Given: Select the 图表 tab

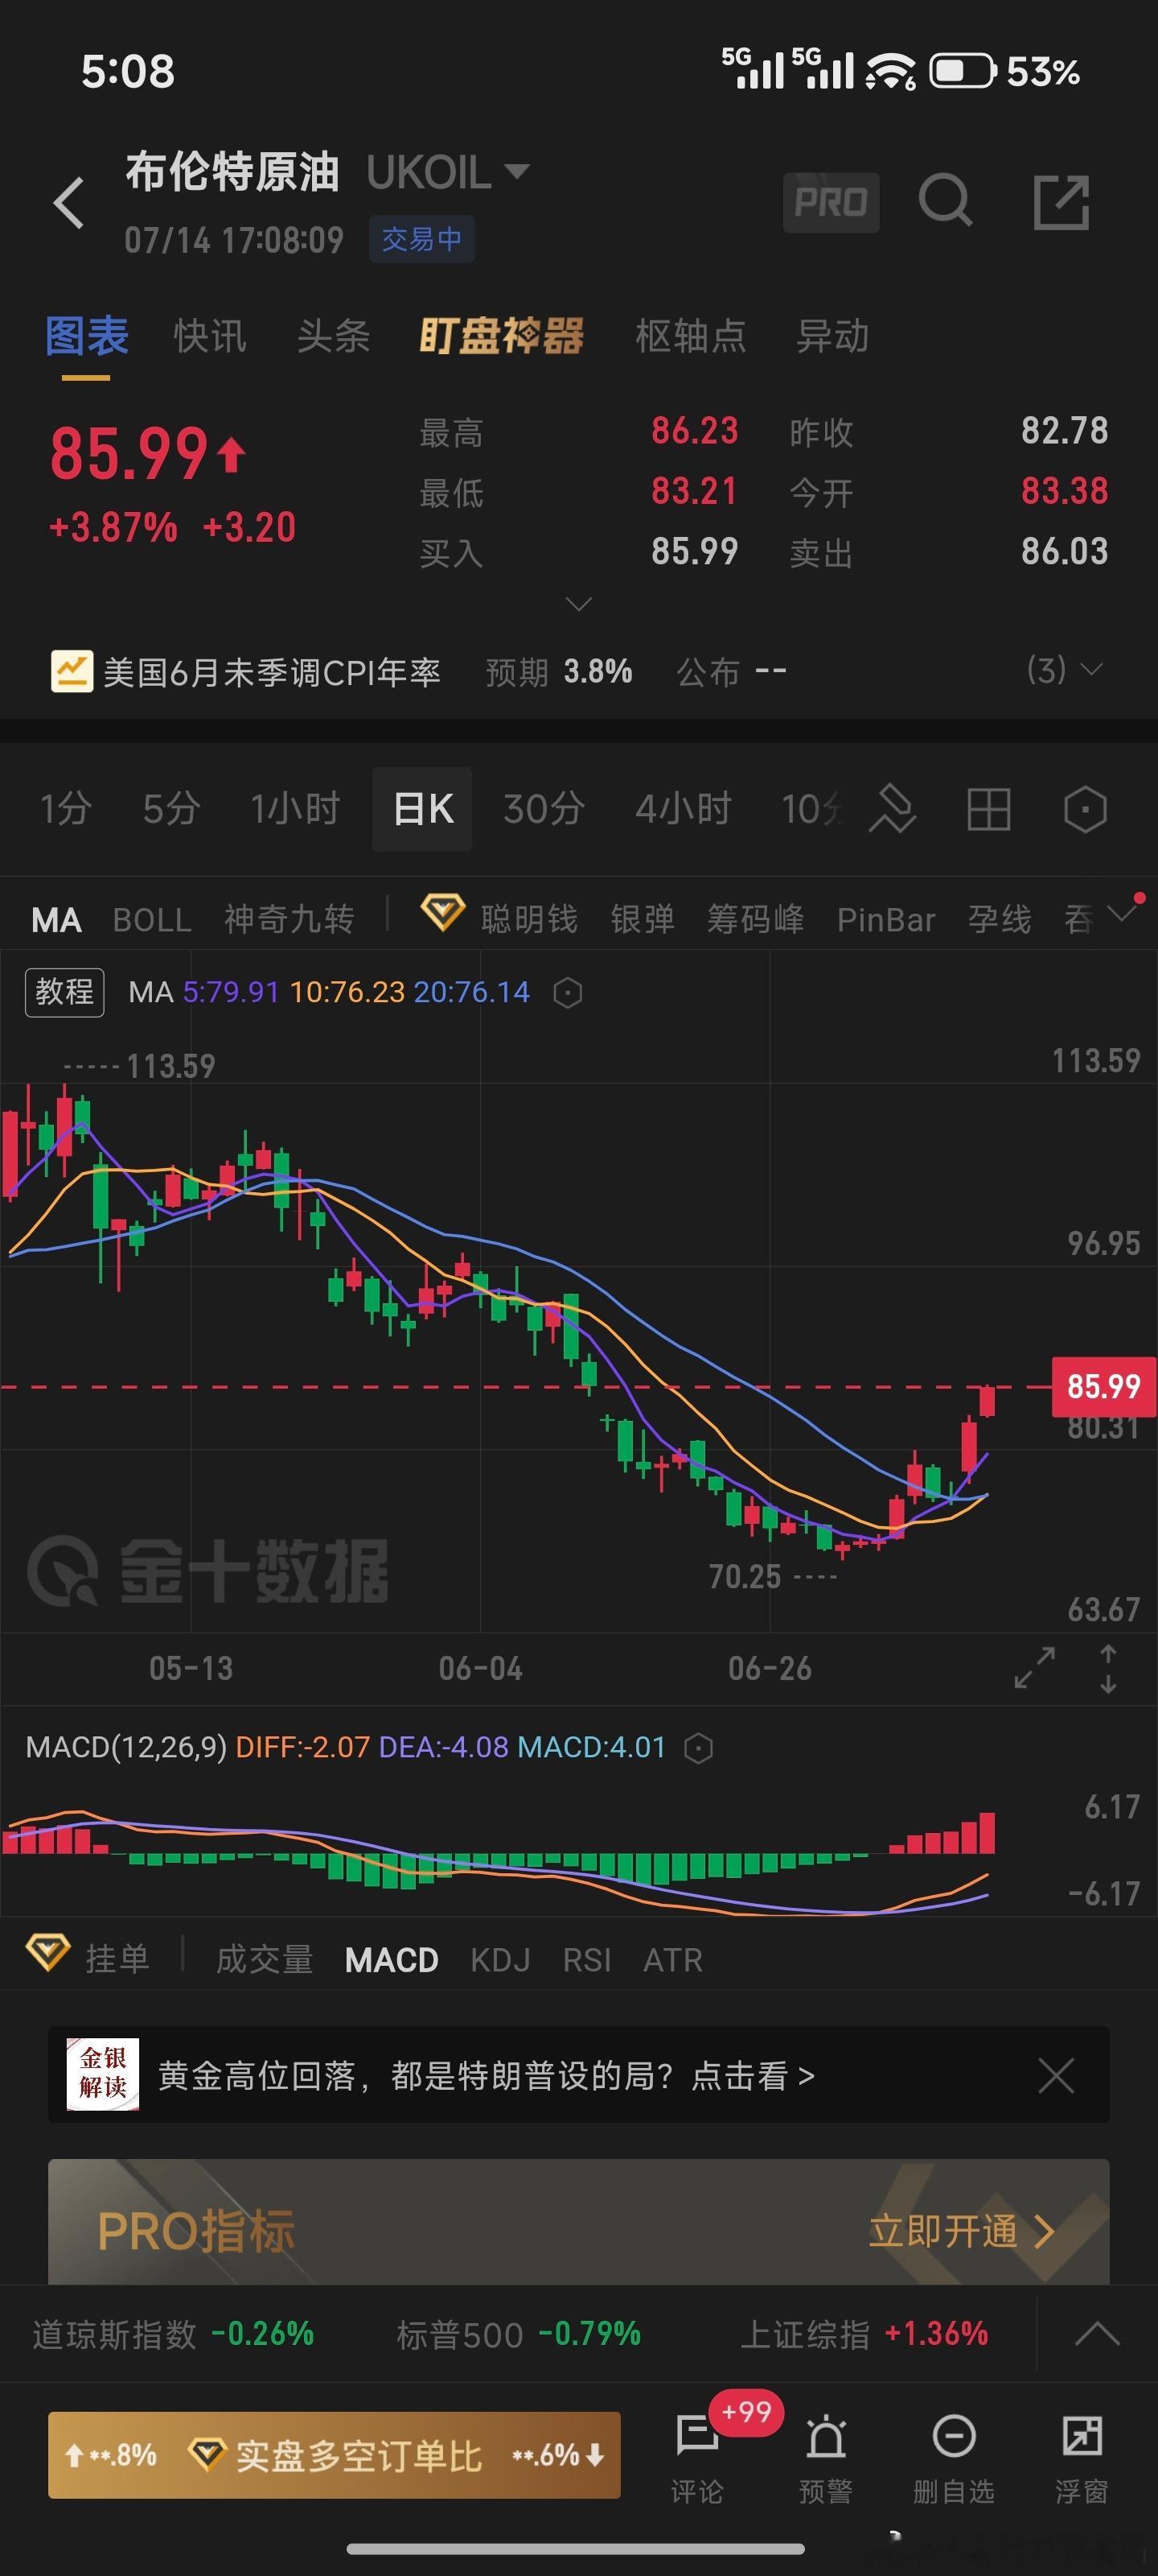Looking at the screenshot, I should tap(87, 336).
